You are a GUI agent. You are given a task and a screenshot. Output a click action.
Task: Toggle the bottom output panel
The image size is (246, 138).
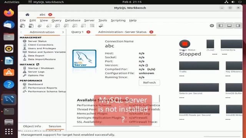(x=229, y=26)
